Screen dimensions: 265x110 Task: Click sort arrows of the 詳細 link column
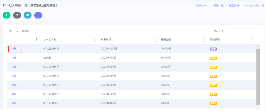37,40
